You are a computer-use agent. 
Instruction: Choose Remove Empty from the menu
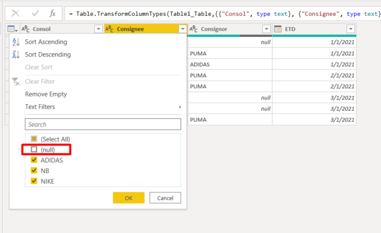pyautogui.click(x=46, y=94)
